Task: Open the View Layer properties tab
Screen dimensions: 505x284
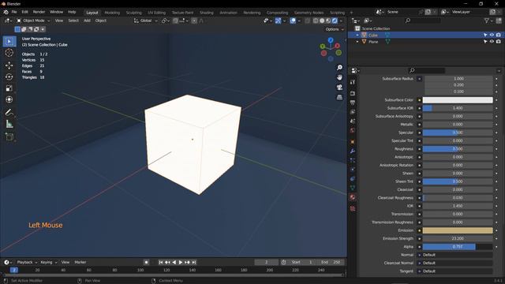Action: click(353, 112)
